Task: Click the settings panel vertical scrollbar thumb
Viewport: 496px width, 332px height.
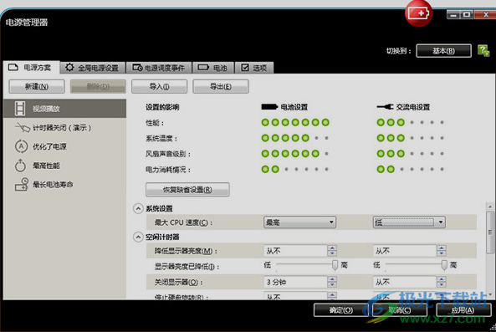Action: [x=490, y=232]
